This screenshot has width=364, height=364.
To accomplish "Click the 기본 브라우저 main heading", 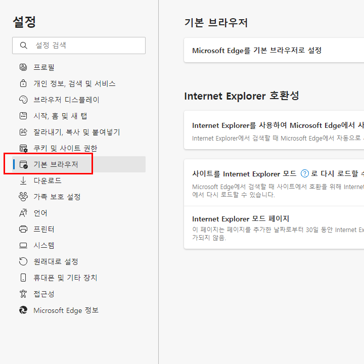I will [216, 23].
